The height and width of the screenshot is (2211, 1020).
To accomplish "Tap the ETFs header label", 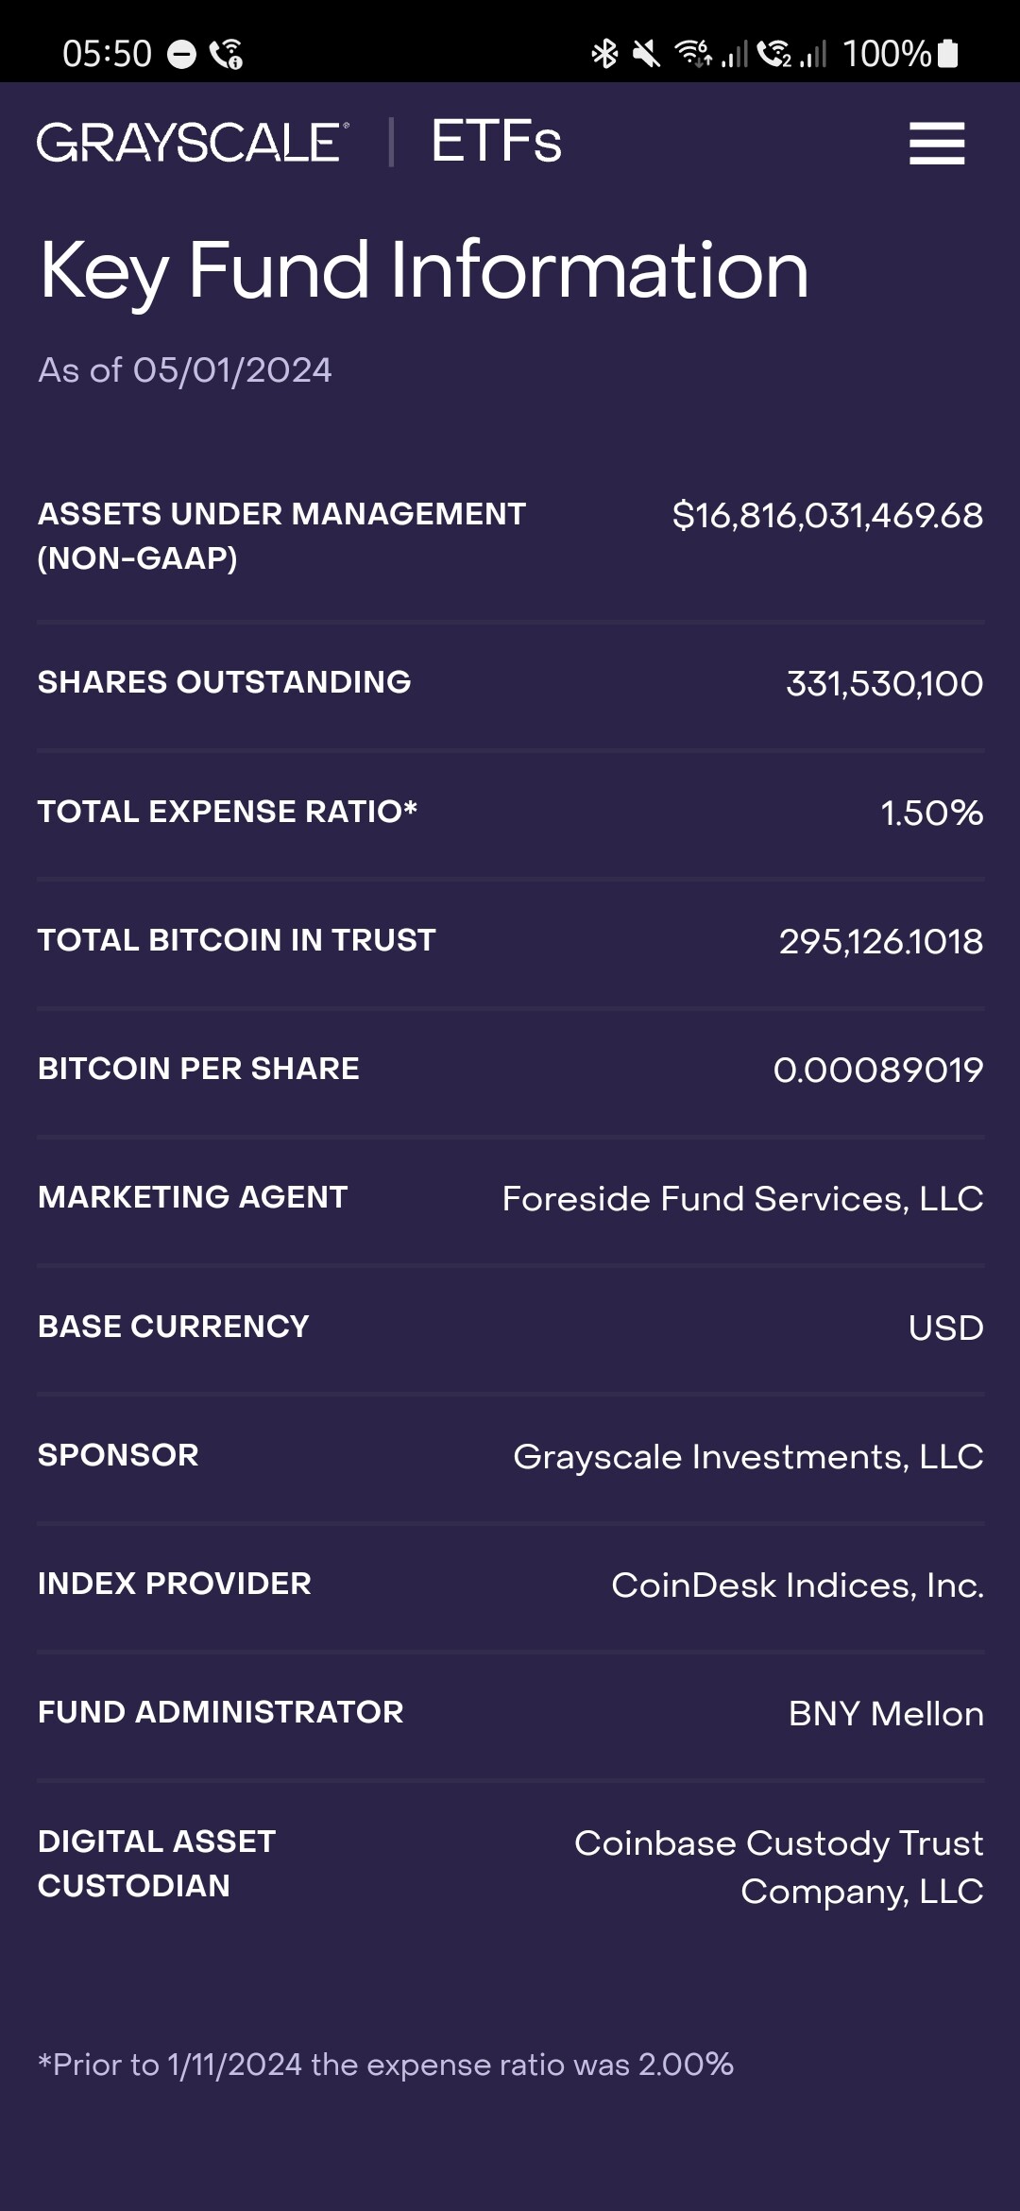I will (496, 143).
